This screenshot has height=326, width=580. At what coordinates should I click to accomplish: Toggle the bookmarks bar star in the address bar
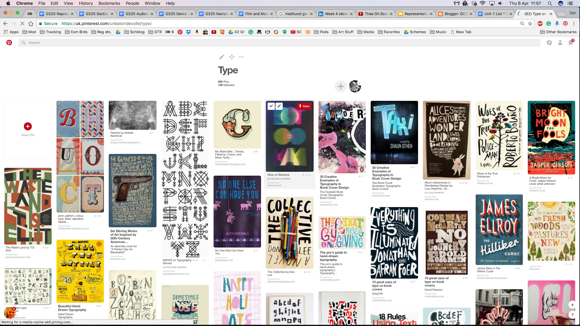pos(530,23)
